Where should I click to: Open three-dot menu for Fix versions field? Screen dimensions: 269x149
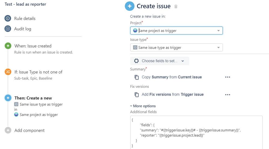(228, 95)
